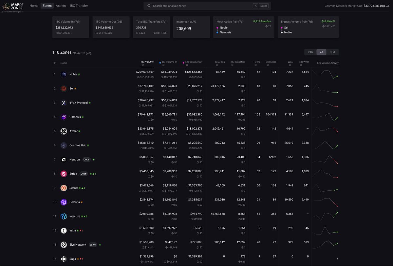393x266 pixels.
Task: Select the 7d time period
Action: click(321, 52)
